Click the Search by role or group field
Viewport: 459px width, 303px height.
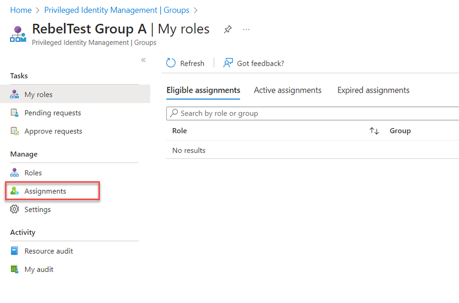pyautogui.click(x=312, y=113)
